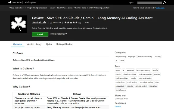Click the productivity tag
This screenshot has height=109, width=174.
pyautogui.click(x=120, y=86)
